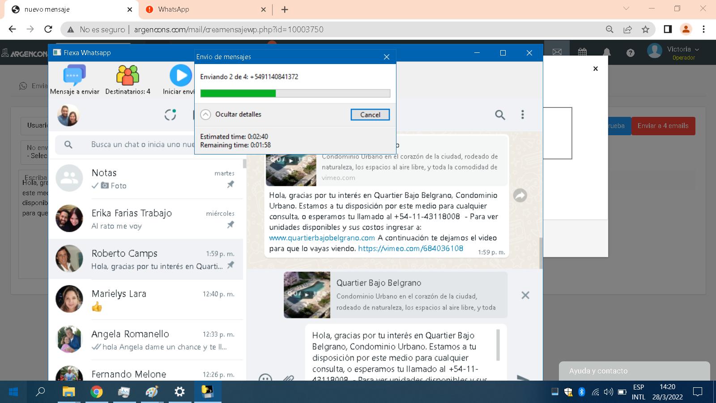Open the Mensaje a enviar tool
The width and height of the screenshot is (716, 403).
point(74,80)
